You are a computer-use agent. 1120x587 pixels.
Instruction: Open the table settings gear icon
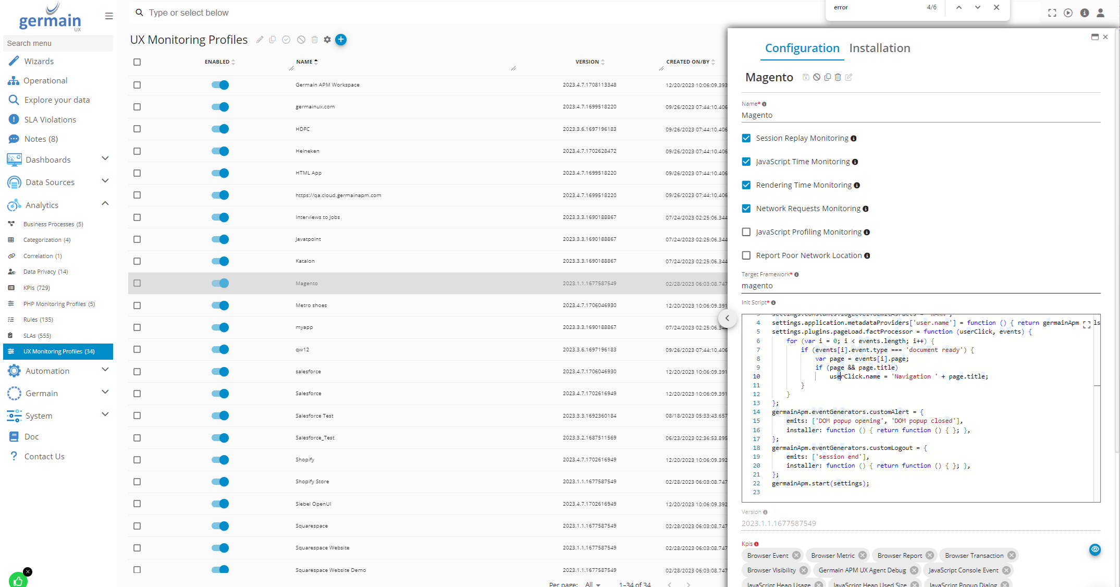(327, 40)
